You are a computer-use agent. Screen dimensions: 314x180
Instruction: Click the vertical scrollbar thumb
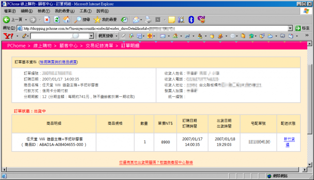(x=310, y=99)
